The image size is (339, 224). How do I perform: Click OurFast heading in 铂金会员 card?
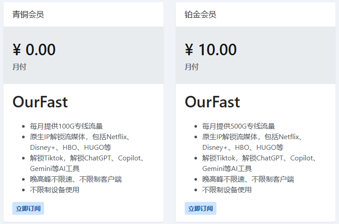pos(212,102)
